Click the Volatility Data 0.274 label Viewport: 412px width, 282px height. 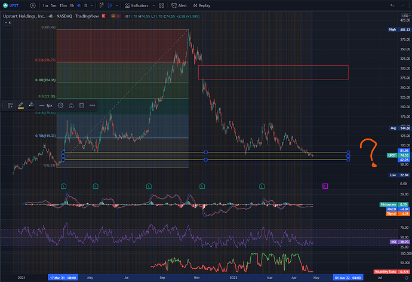pyautogui.click(x=392, y=272)
